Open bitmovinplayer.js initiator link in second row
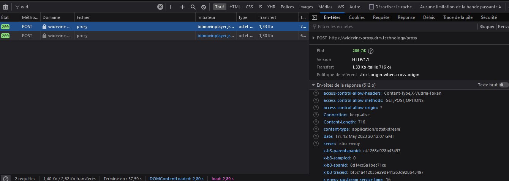509x181 pixels. pyautogui.click(x=215, y=36)
